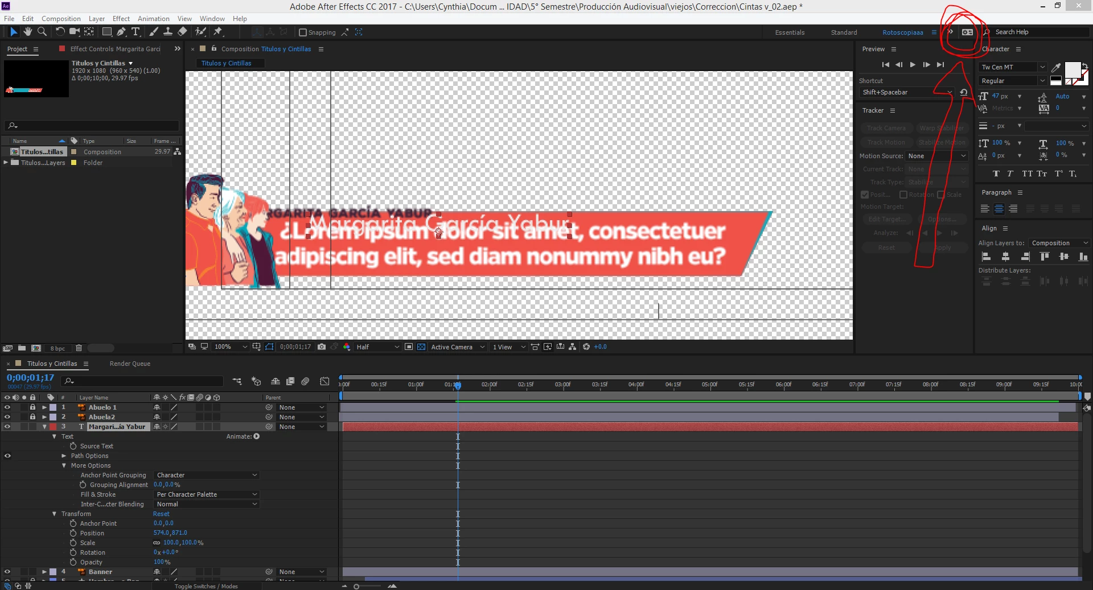
Task: Click the eyedropper in Character panel
Action: [1056, 68]
